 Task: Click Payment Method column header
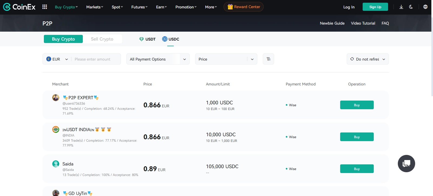301,84
